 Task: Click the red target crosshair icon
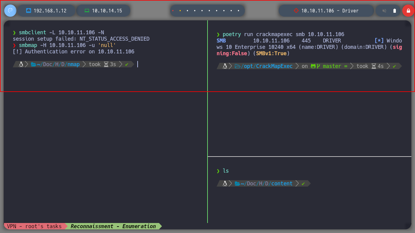point(296,11)
